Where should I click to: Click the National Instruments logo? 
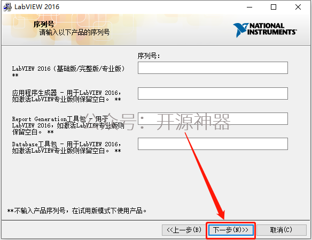click(x=264, y=30)
